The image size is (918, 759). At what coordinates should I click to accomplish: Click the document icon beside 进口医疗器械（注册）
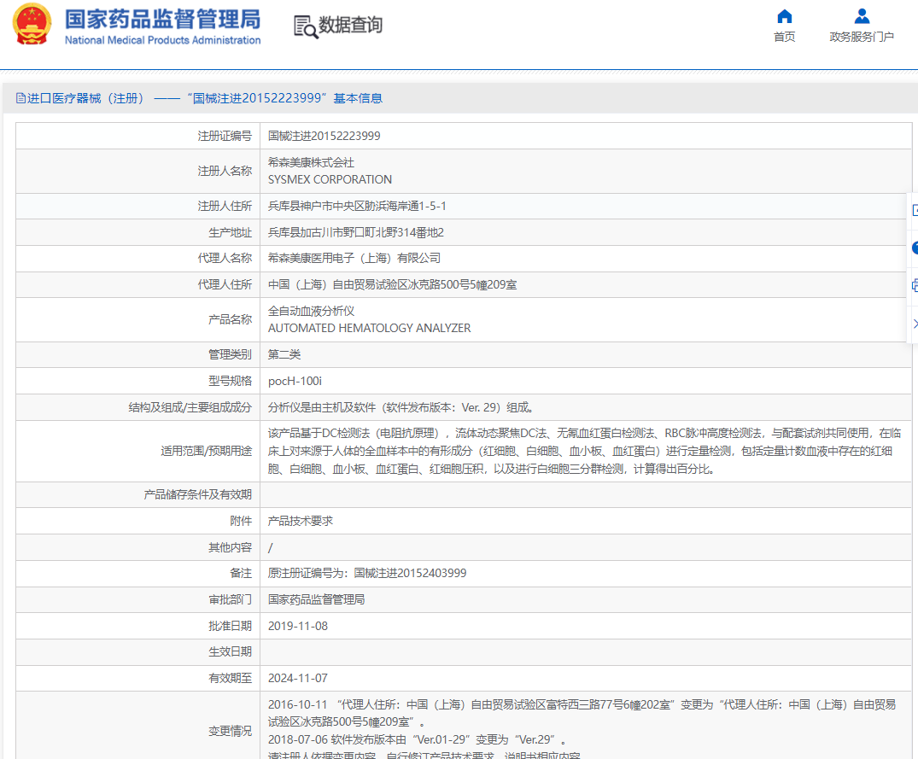pos(20,98)
